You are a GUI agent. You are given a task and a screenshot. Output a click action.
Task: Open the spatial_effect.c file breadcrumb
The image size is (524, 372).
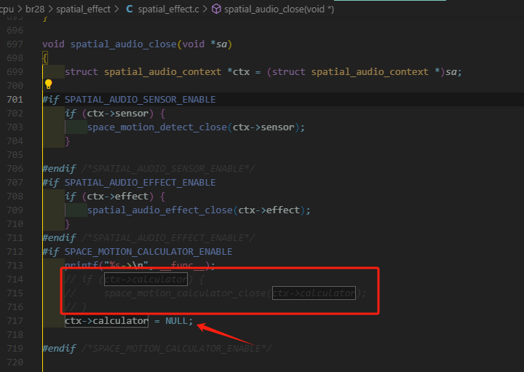[x=168, y=9]
